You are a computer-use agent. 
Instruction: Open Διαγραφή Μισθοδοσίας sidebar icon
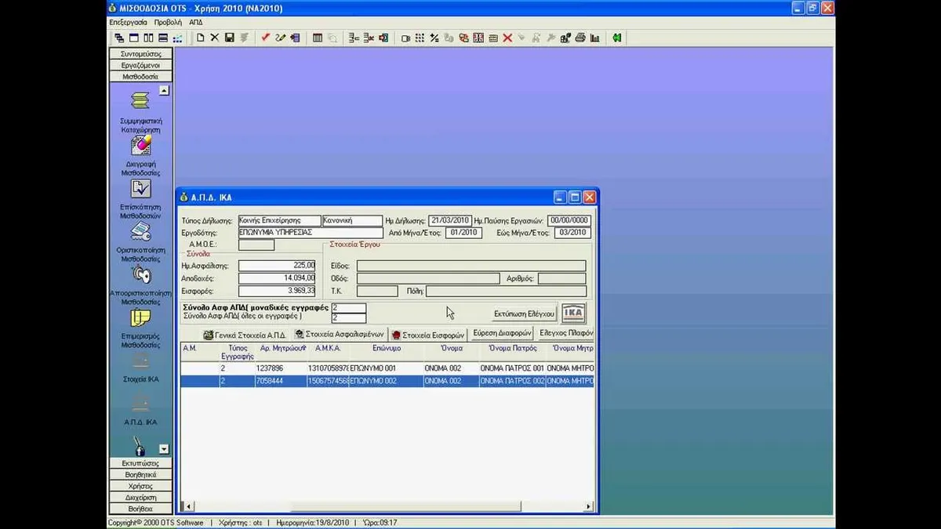pyautogui.click(x=140, y=155)
